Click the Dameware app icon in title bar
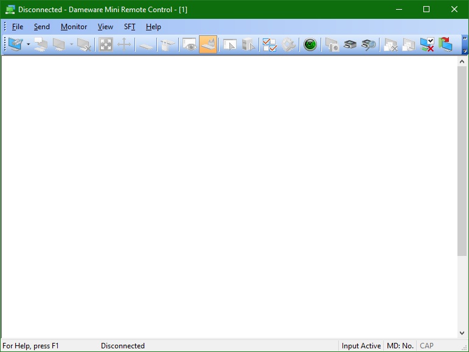The width and height of the screenshot is (469, 352). (10, 10)
